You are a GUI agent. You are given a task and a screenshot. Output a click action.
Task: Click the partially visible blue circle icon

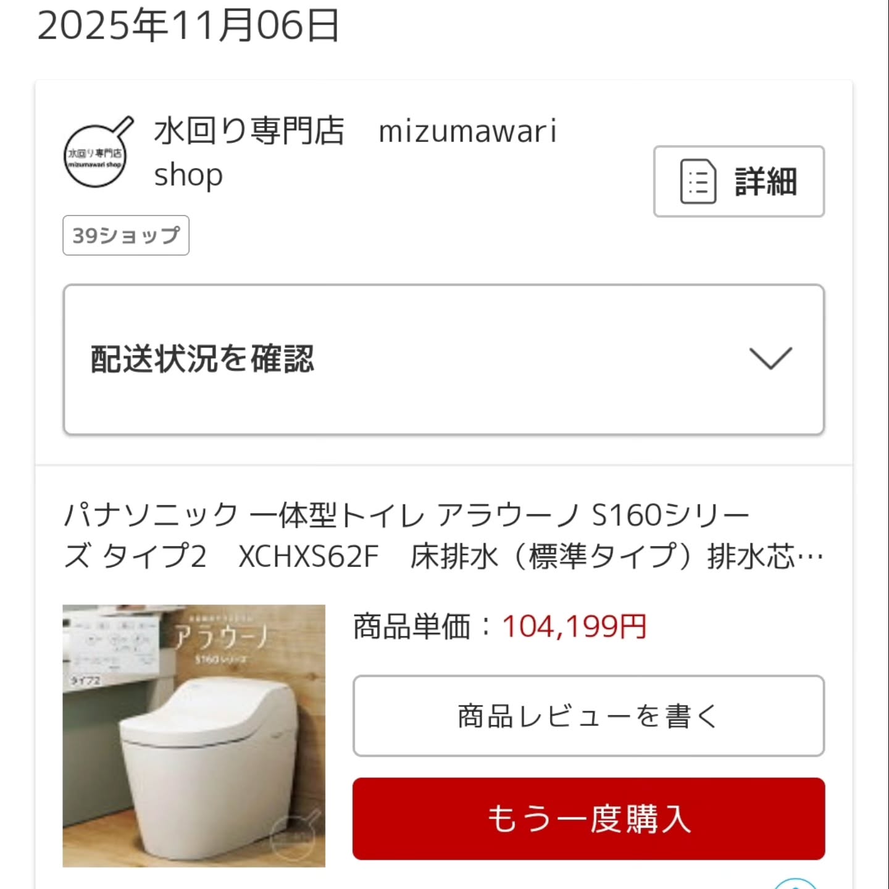tap(796, 883)
